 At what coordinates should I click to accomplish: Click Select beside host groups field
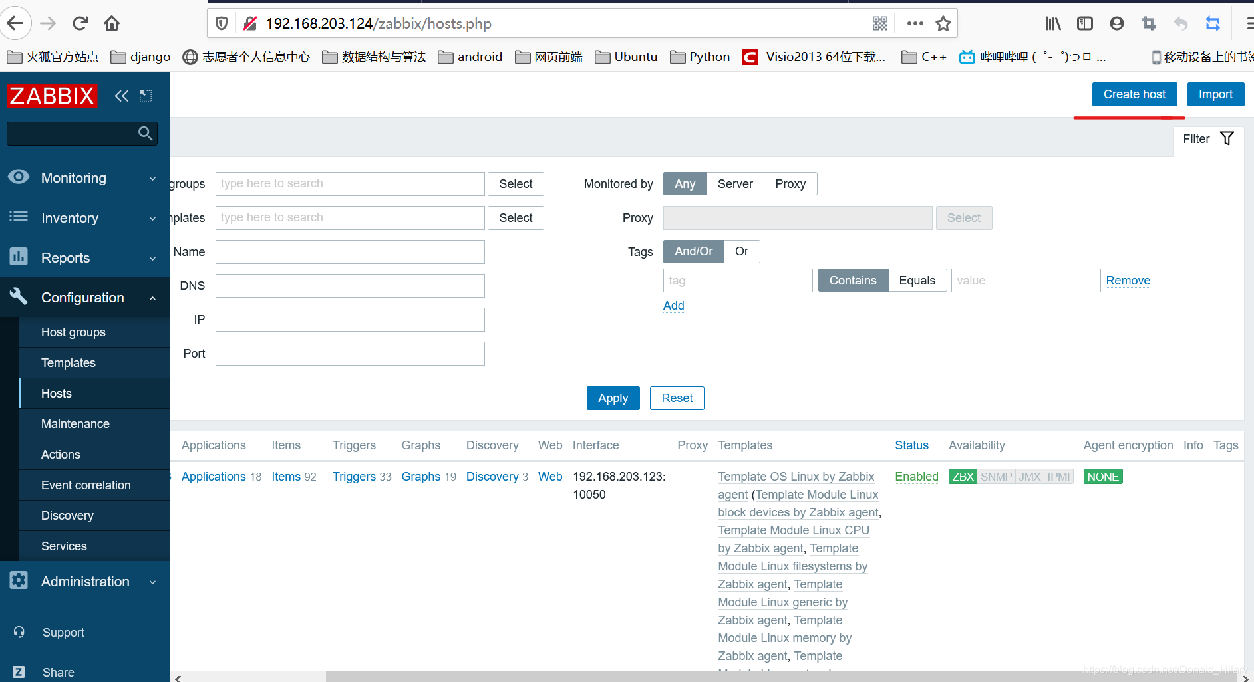[x=516, y=184]
